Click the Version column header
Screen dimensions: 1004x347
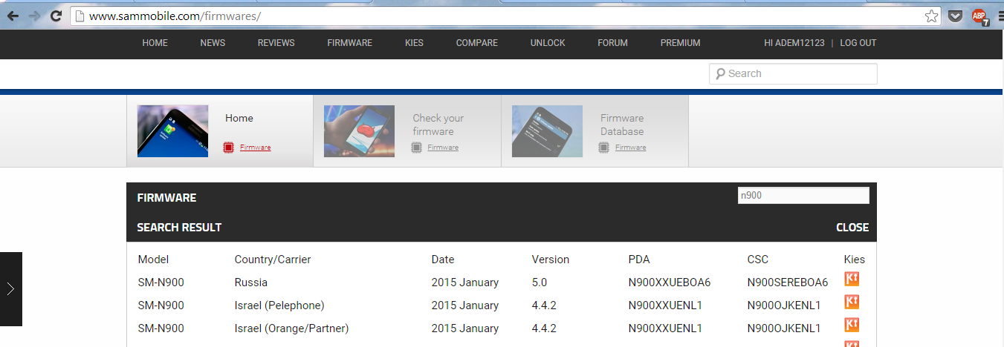551,260
